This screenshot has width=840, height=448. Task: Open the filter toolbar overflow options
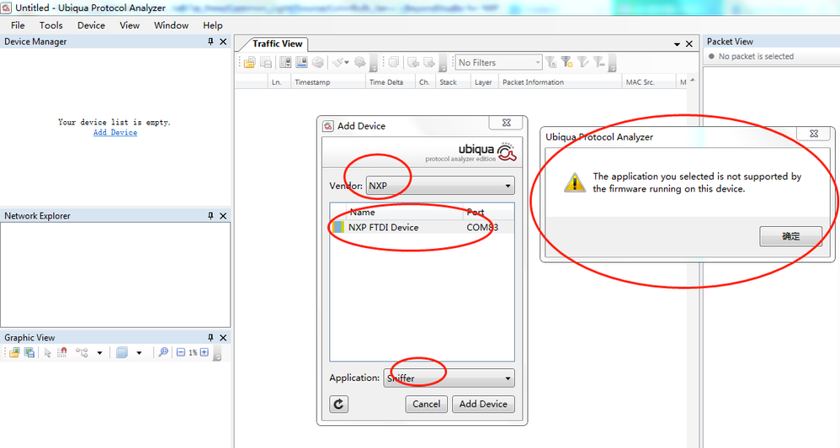click(x=612, y=64)
